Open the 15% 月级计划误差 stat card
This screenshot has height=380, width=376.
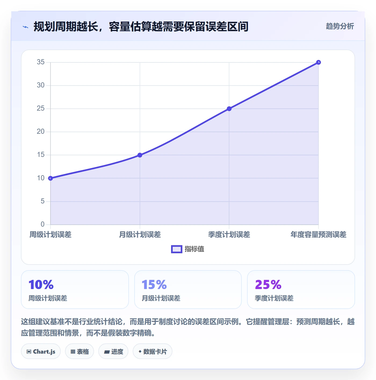click(x=188, y=290)
